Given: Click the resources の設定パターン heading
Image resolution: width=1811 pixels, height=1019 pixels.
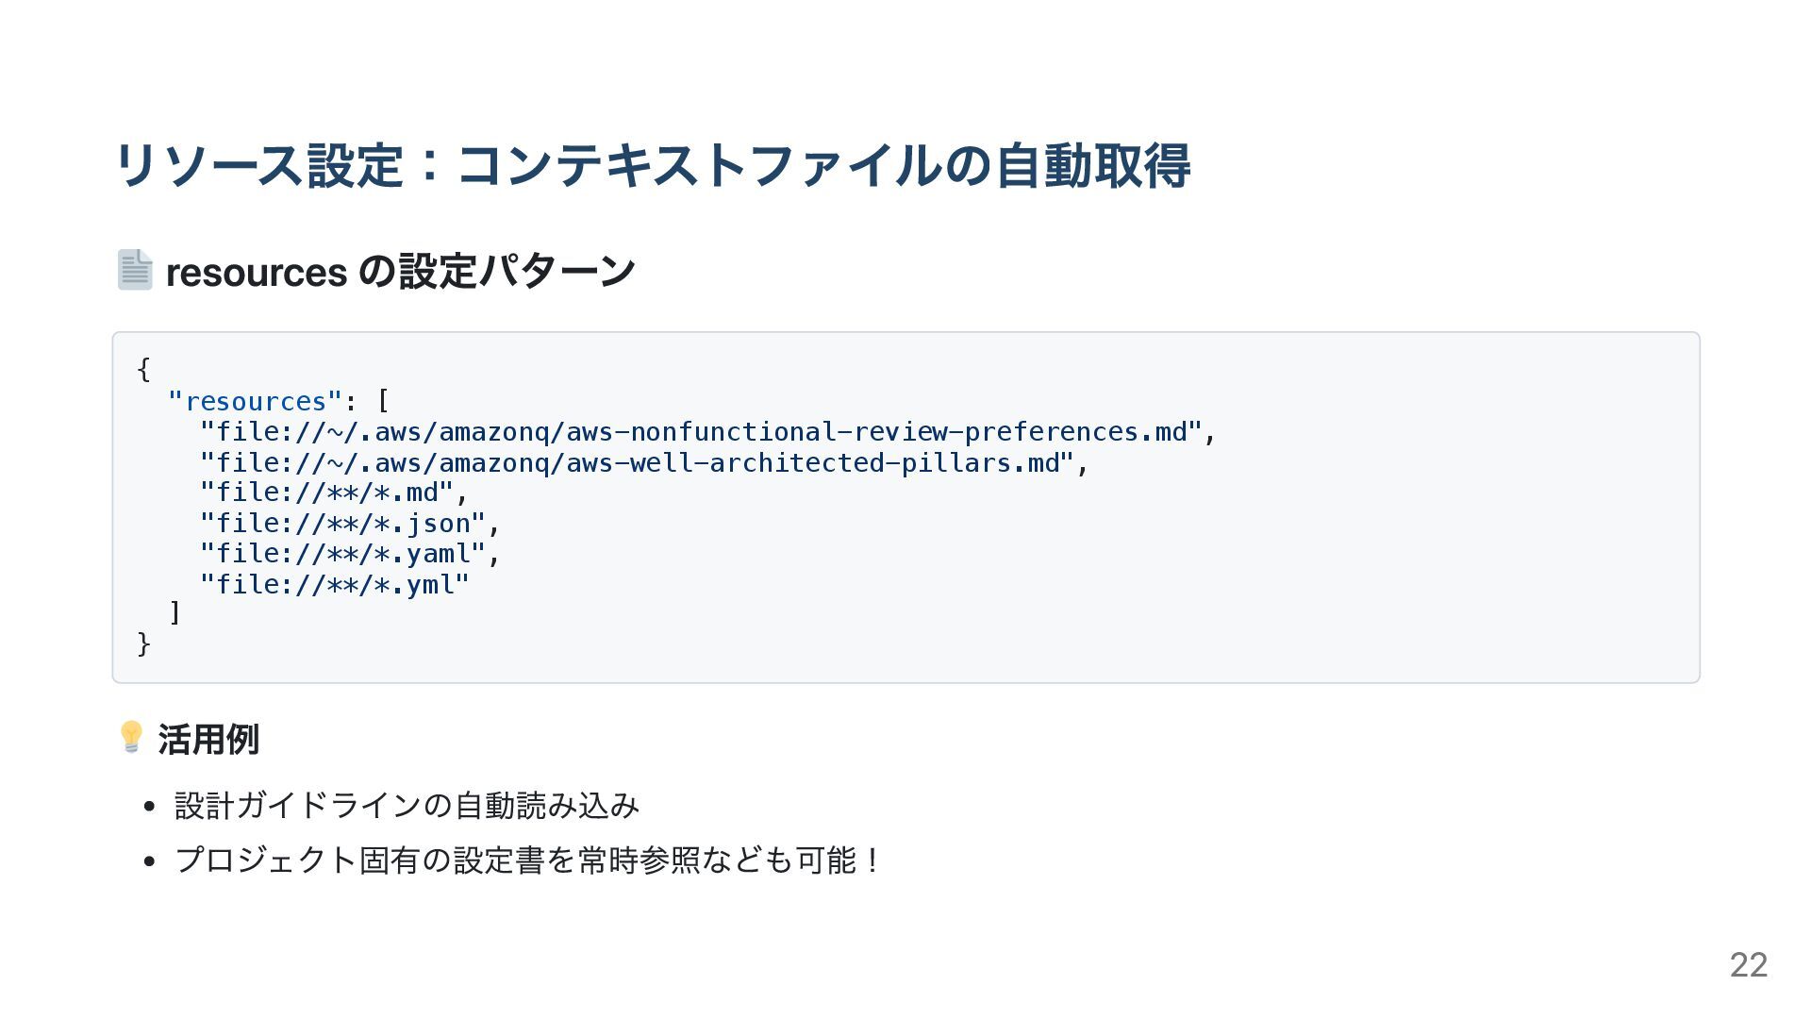Looking at the screenshot, I should coord(400,272).
